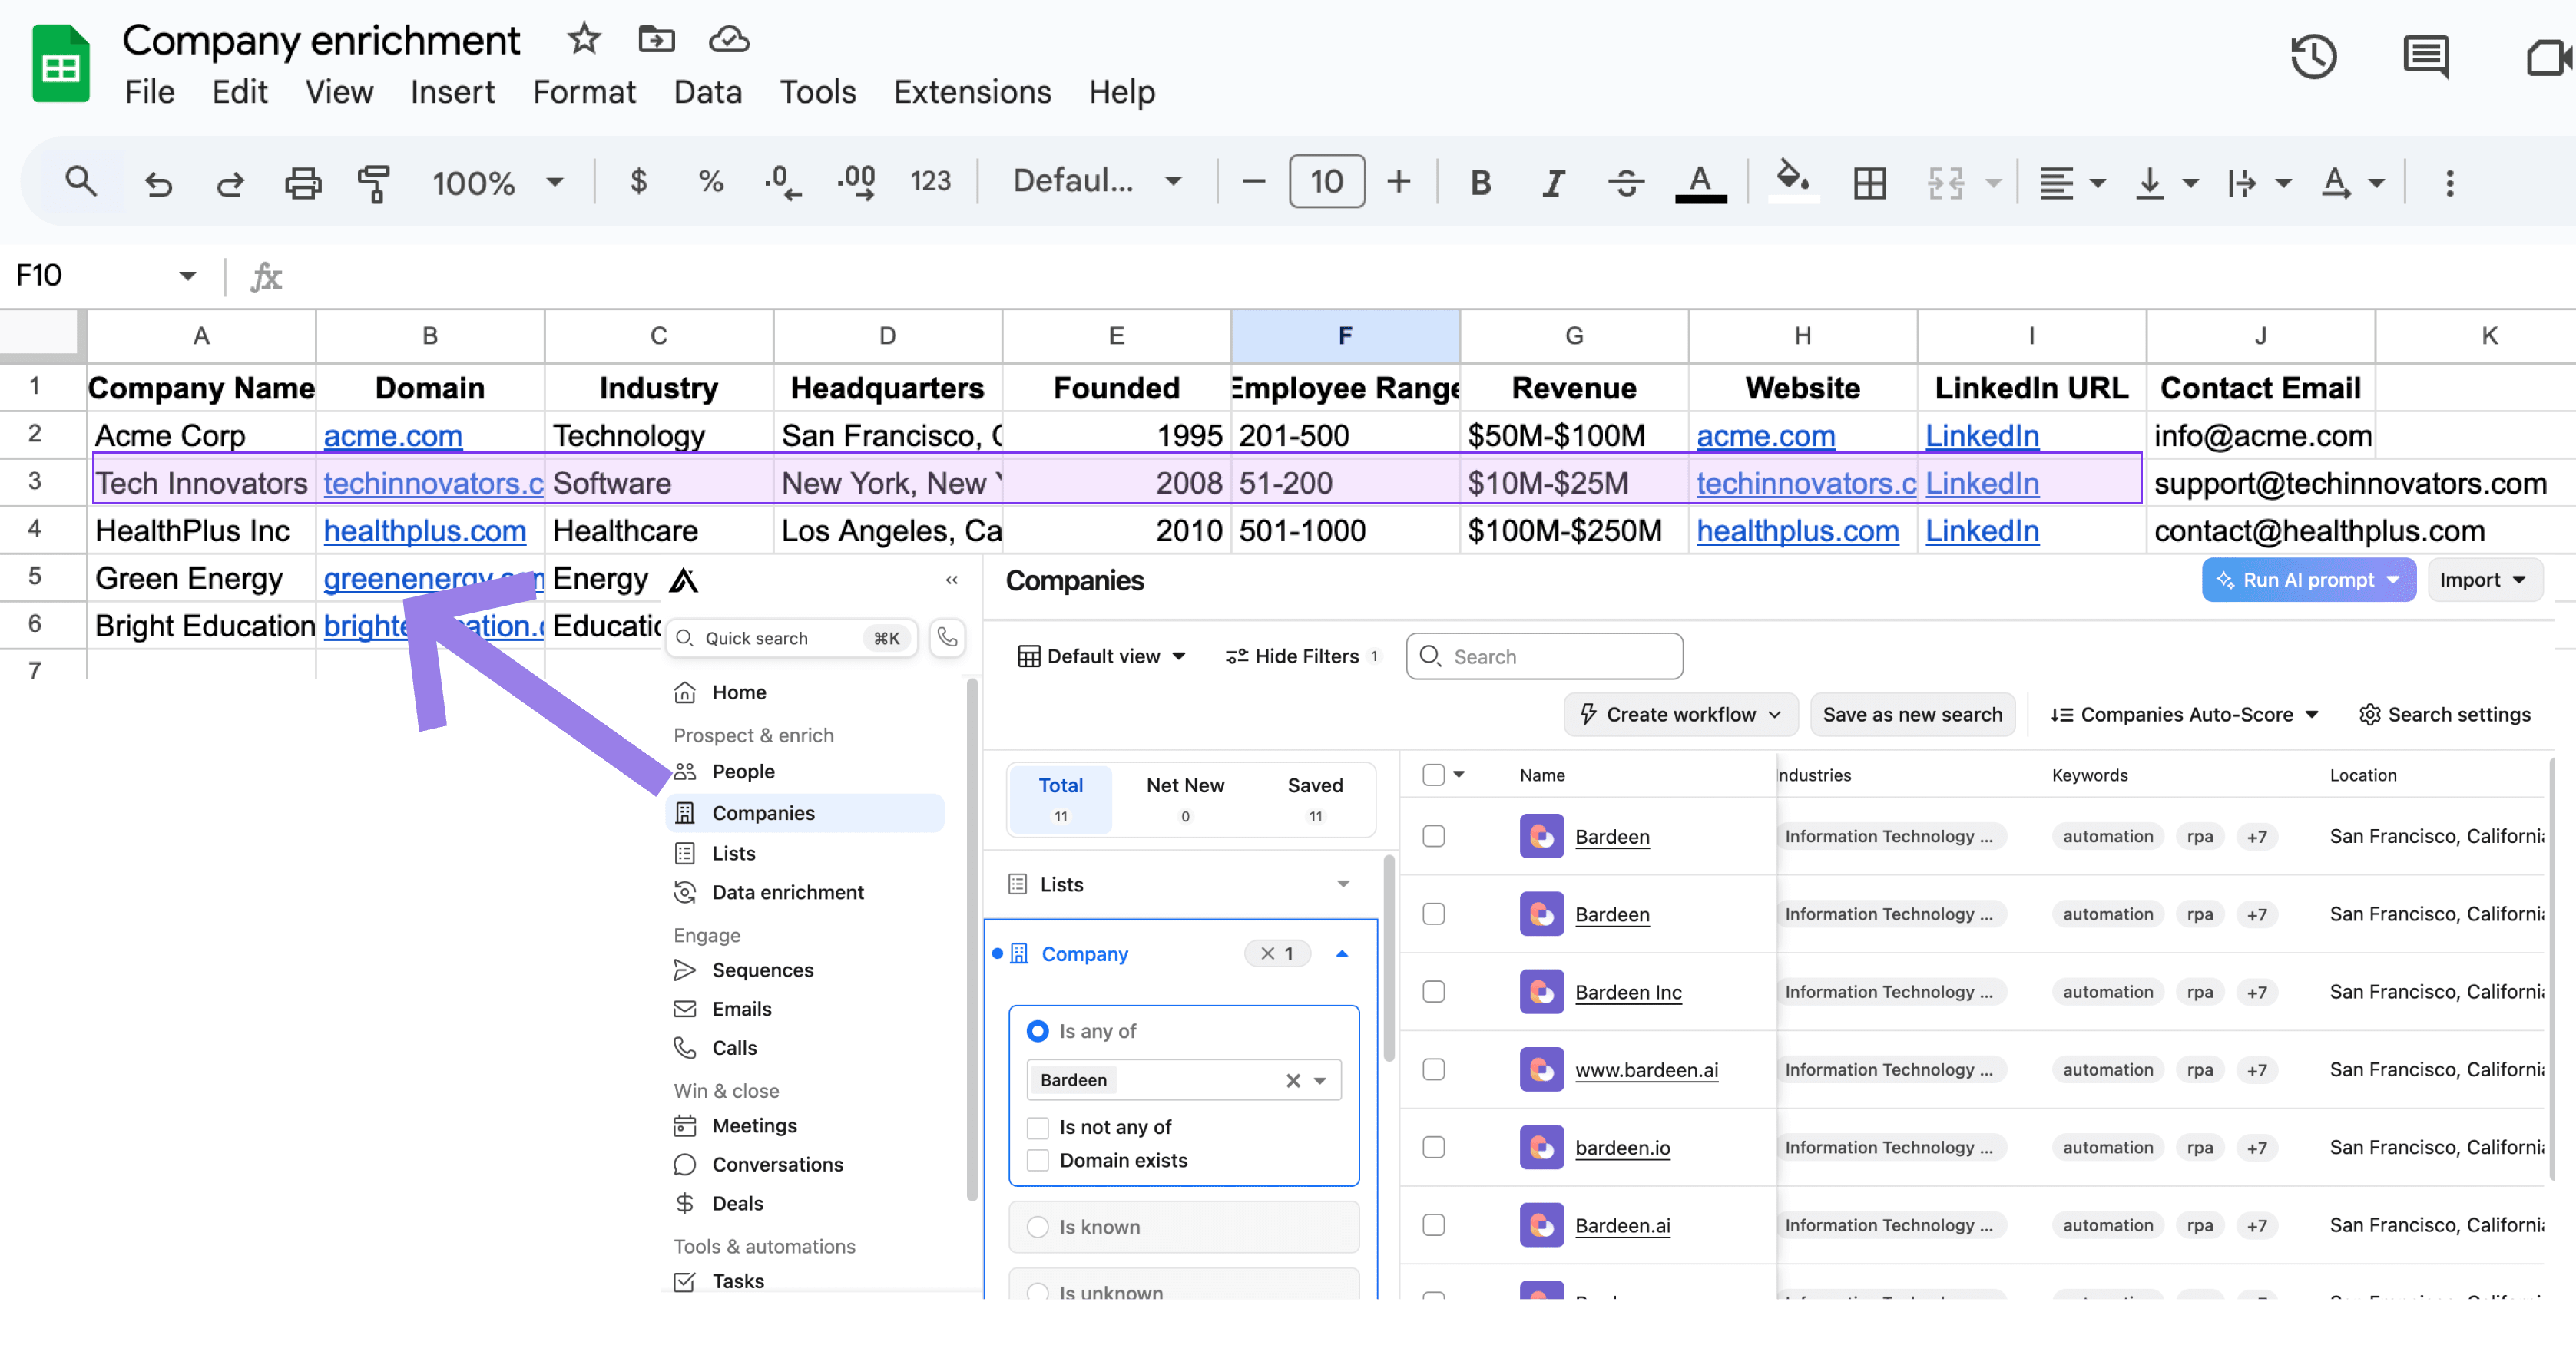Screen dimensions: 2576x1345
Task: Select the 'Is any of' radio option
Action: coord(1037,1030)
